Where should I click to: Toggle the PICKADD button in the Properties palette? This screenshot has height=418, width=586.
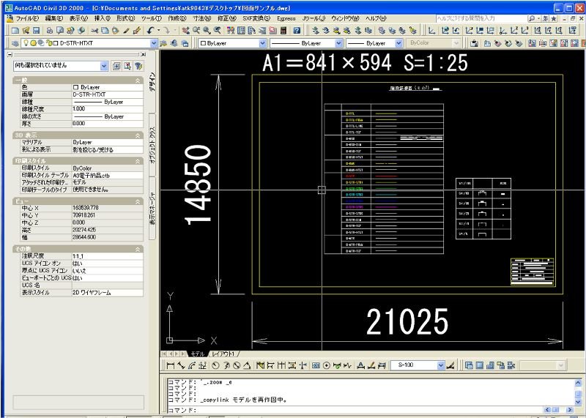pyautogui.click(x=116, y=65)
